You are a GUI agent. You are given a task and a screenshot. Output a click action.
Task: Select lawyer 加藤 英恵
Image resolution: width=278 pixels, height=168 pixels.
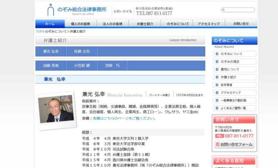point(51,66)
